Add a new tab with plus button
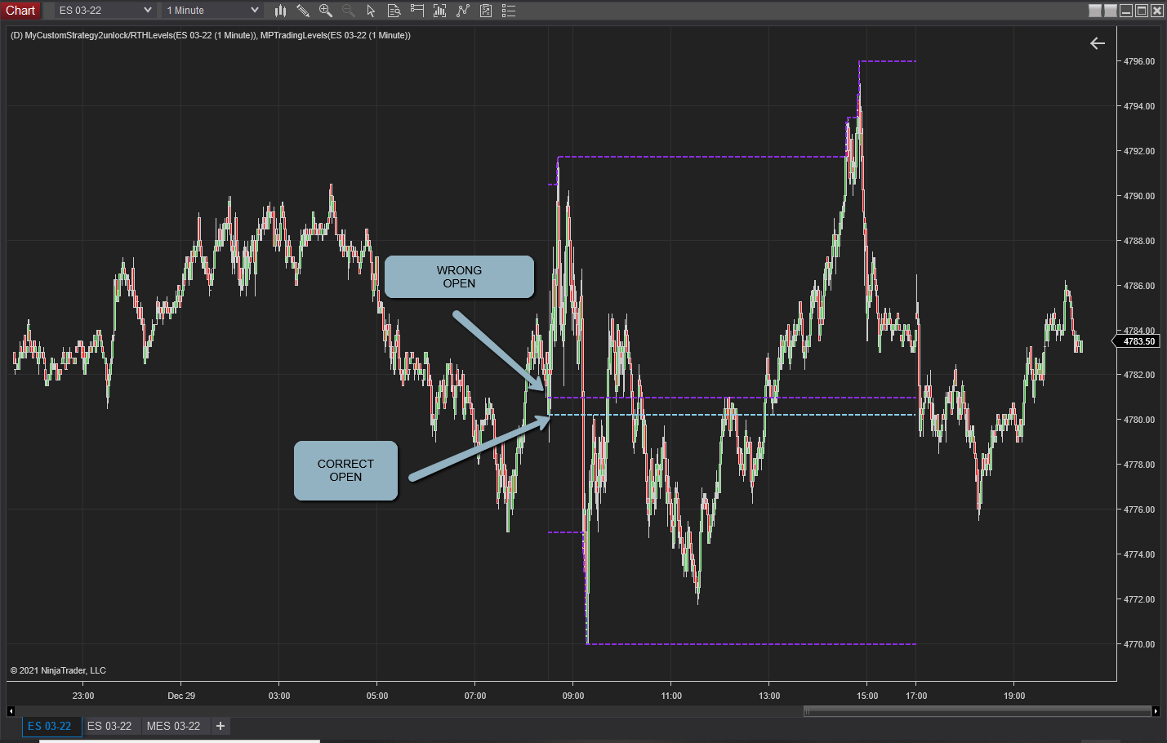Image resolution: width=1167 pixels, height=743 pixels. coord(220,726)
